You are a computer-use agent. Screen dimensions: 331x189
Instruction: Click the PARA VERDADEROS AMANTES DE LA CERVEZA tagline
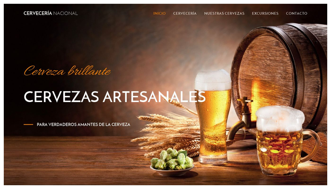click(x=83, y=124)
